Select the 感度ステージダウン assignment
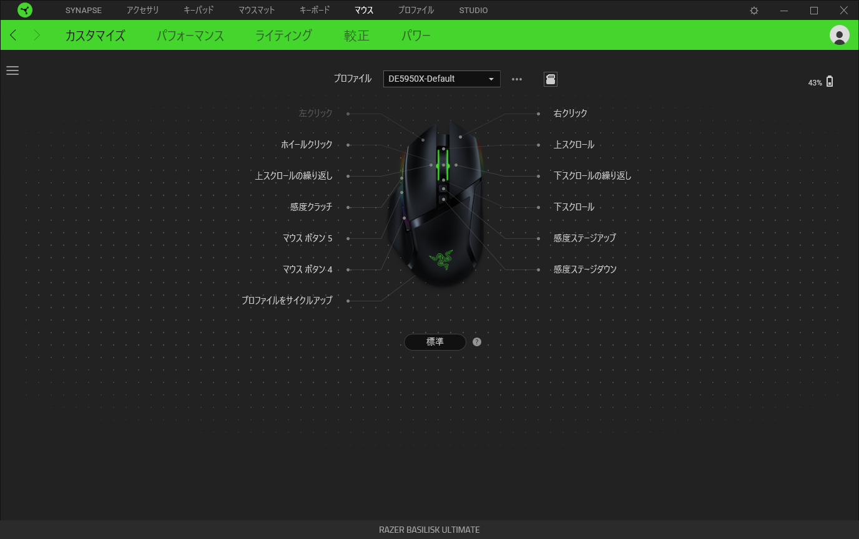Viewport: 859px width, 539px height. click(585, 269)
